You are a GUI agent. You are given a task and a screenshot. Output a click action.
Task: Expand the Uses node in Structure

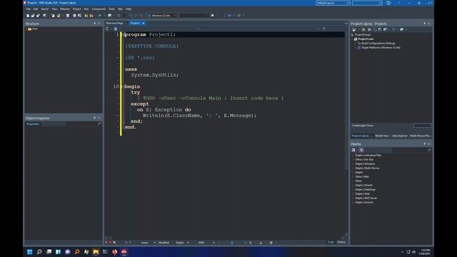click(26, 29)
